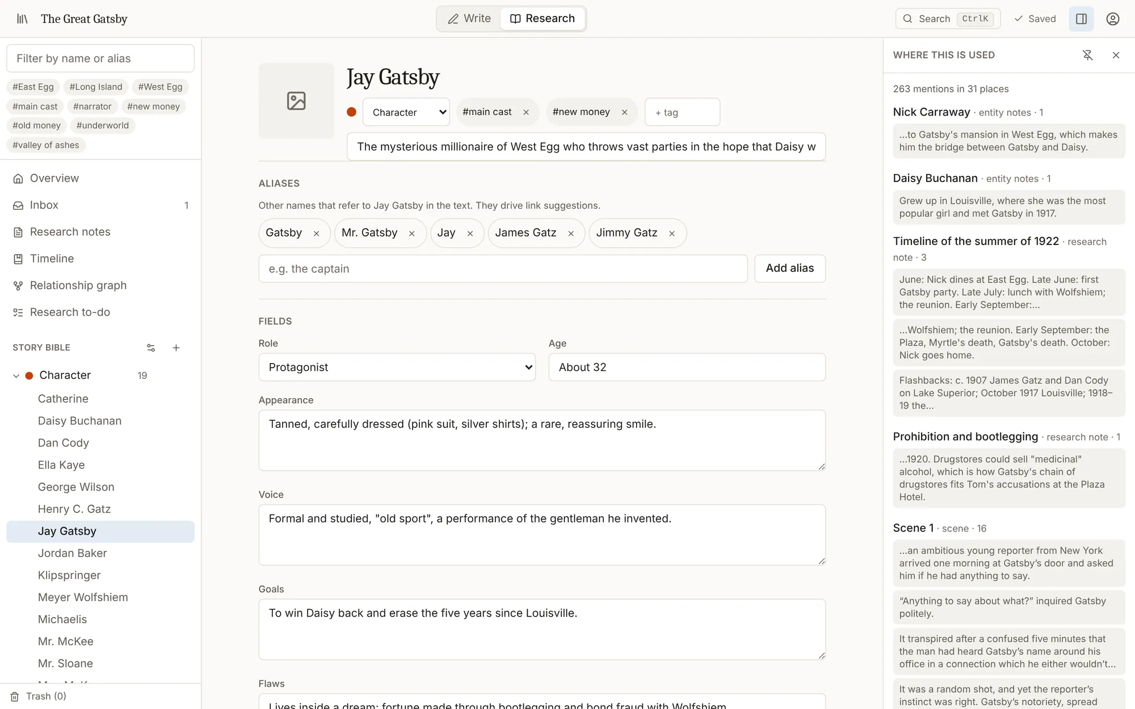The width and height of the screenshot is (1135, 709).
Task: Switch to the Research tab
Action: pyautogui.click(x=543, y=19)
